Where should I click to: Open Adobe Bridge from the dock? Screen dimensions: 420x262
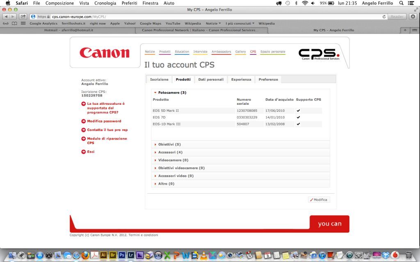(112, 255)
